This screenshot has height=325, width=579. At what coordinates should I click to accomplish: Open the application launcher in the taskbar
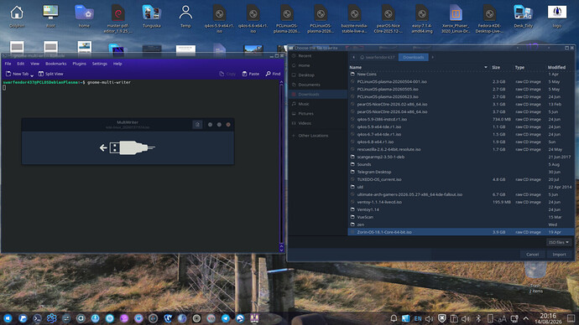click(8, 318)
